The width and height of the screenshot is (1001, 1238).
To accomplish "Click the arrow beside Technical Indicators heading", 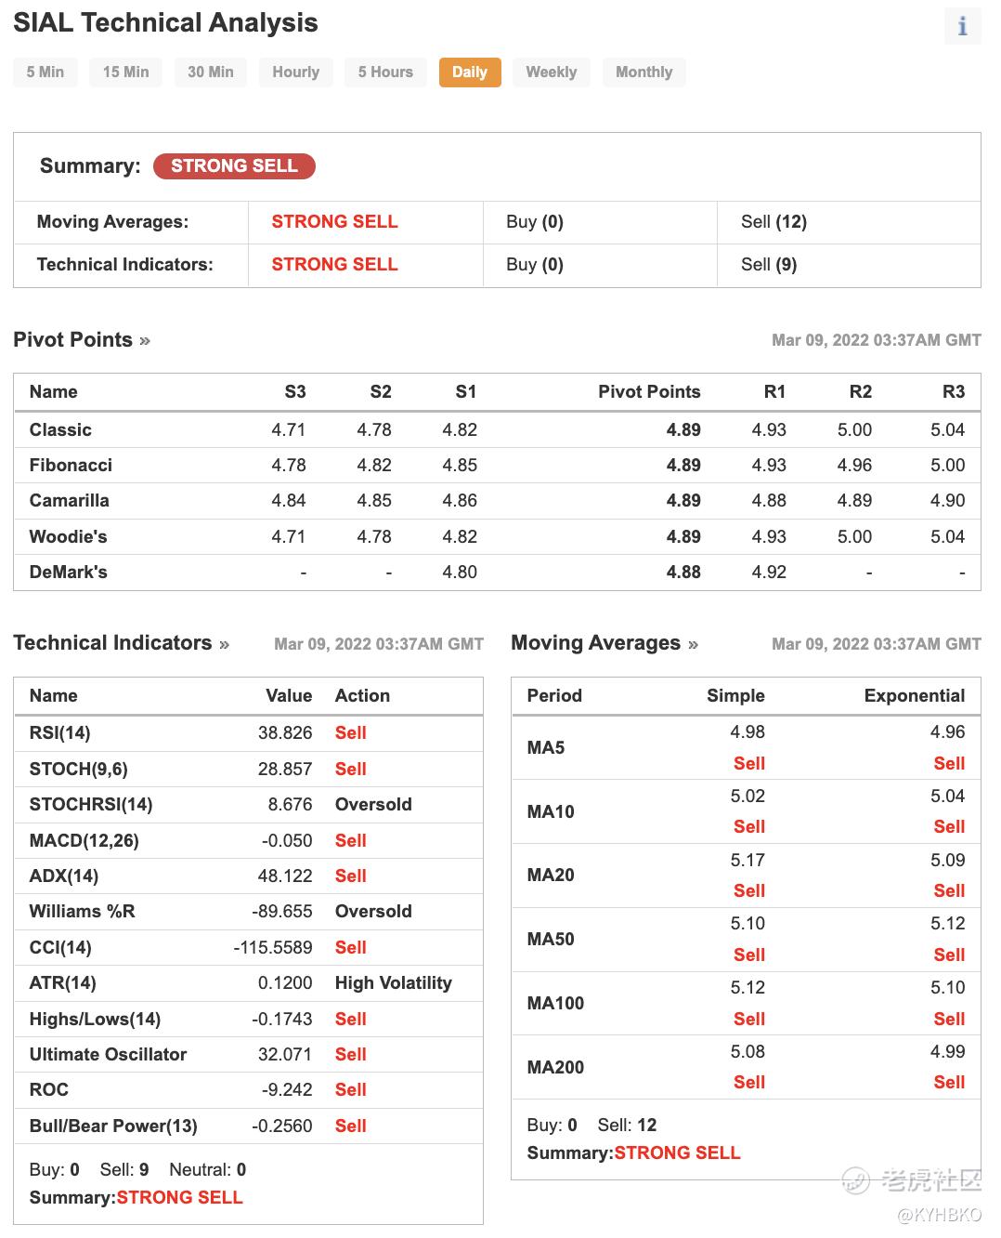I will (224, 644).
